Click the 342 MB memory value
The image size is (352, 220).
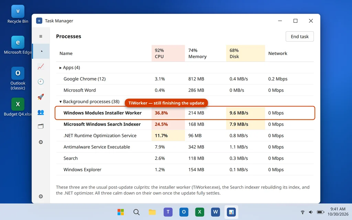[x=196, y=147]
